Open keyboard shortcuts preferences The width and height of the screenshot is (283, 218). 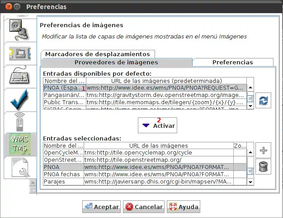(19, 76)
